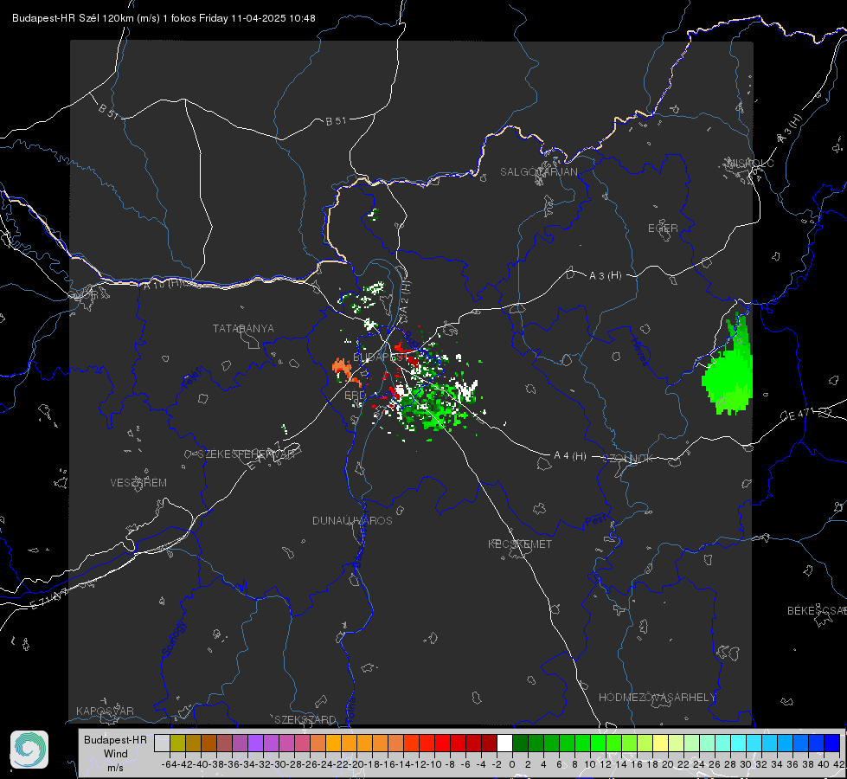Screen dimensions: 847x779
Task: Pick the deep blue swatch between 40 and 42
Action: (x=832, y=743)
